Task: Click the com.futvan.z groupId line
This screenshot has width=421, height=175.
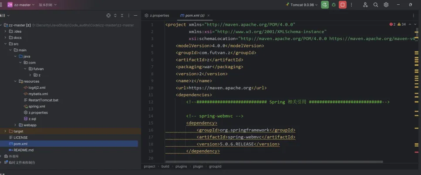Action: coord(216,53)
